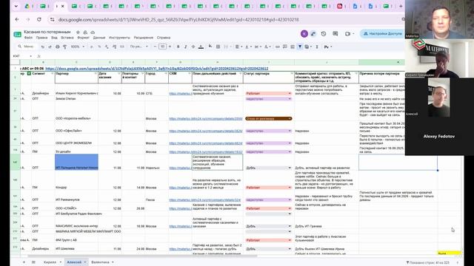
Task: Open the cell borders tool
Action: click(218, 47)
